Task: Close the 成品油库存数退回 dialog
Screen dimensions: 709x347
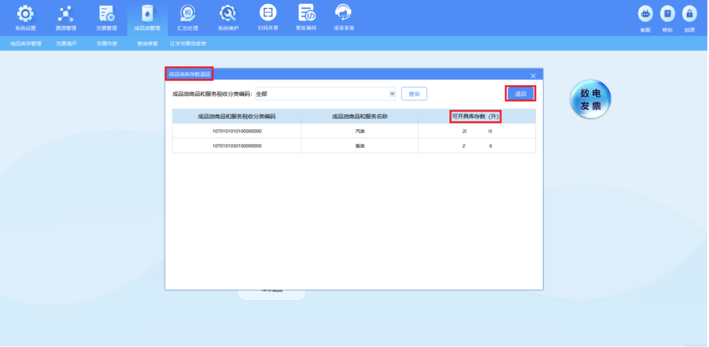Action: click(533, 75)
